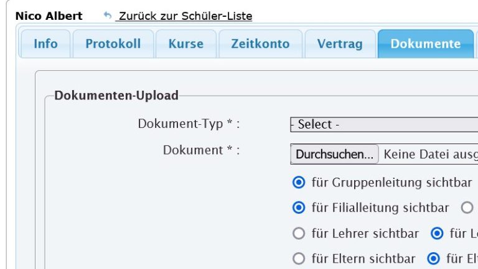The width and height of the screenshot is (478, 269).
Task: Select the active Dokumente tab
Action: click(x=426, y=44)
